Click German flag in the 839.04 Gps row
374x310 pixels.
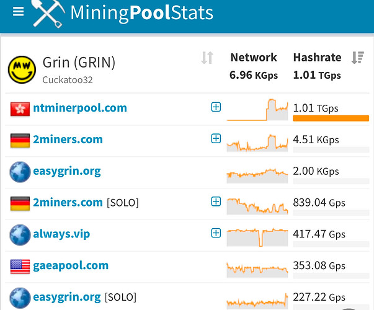pyautogui.click(x=20, y=203)
